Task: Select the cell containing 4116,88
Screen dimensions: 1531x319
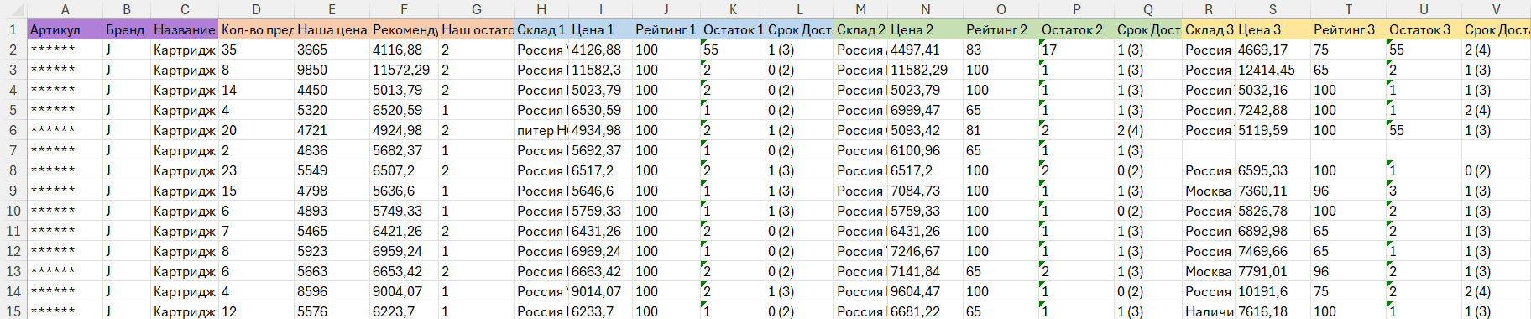Action: click(x=404, y=50)
